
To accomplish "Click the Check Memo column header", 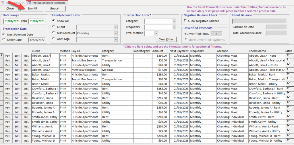I will click(x=257, y=51).
